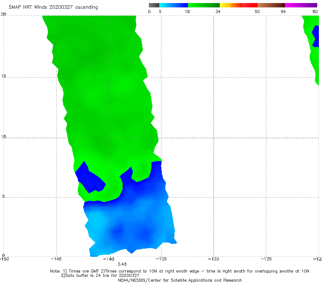Click the color bar label '18'

(187, 11)
